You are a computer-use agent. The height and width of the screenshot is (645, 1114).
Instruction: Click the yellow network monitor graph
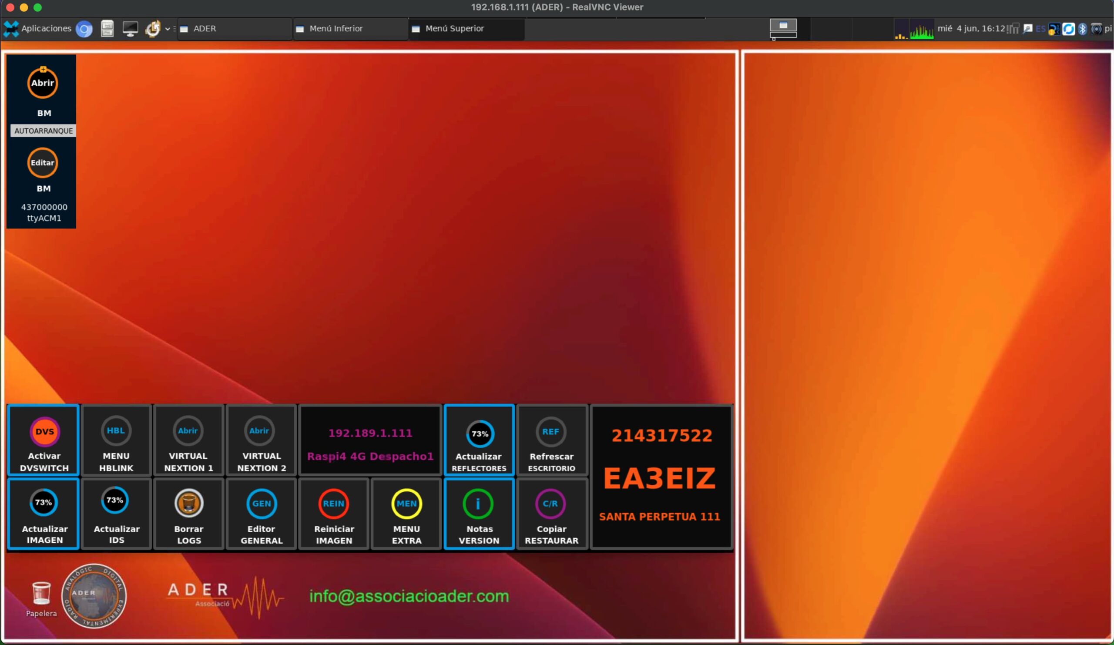901,30
